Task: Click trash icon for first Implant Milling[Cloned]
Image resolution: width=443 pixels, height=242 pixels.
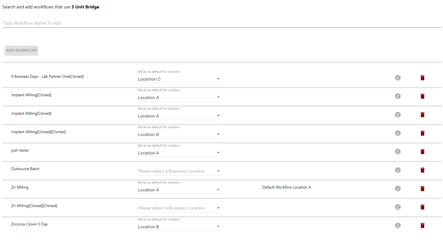Action: [422, 96]
